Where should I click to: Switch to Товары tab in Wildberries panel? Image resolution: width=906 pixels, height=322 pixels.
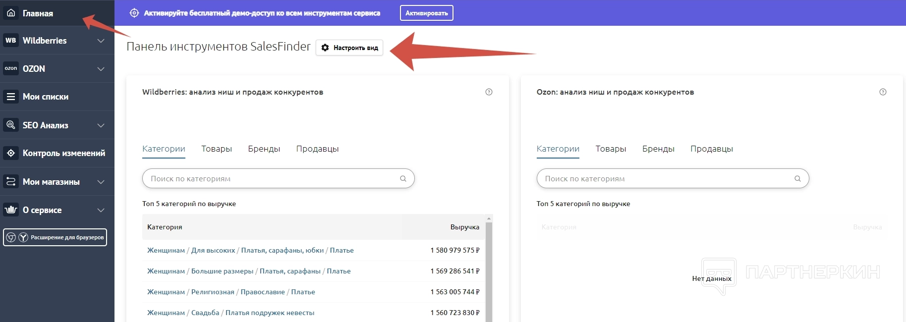click(217, 149)
